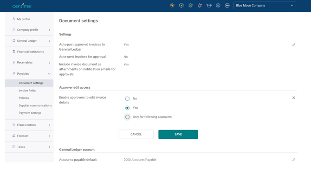
Task: Edit Accounts payable default with pencil icon
Action: 294,160
